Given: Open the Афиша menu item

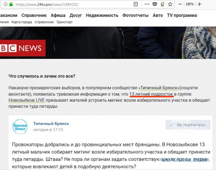Looking at the screenshot, I should [58, 15].
